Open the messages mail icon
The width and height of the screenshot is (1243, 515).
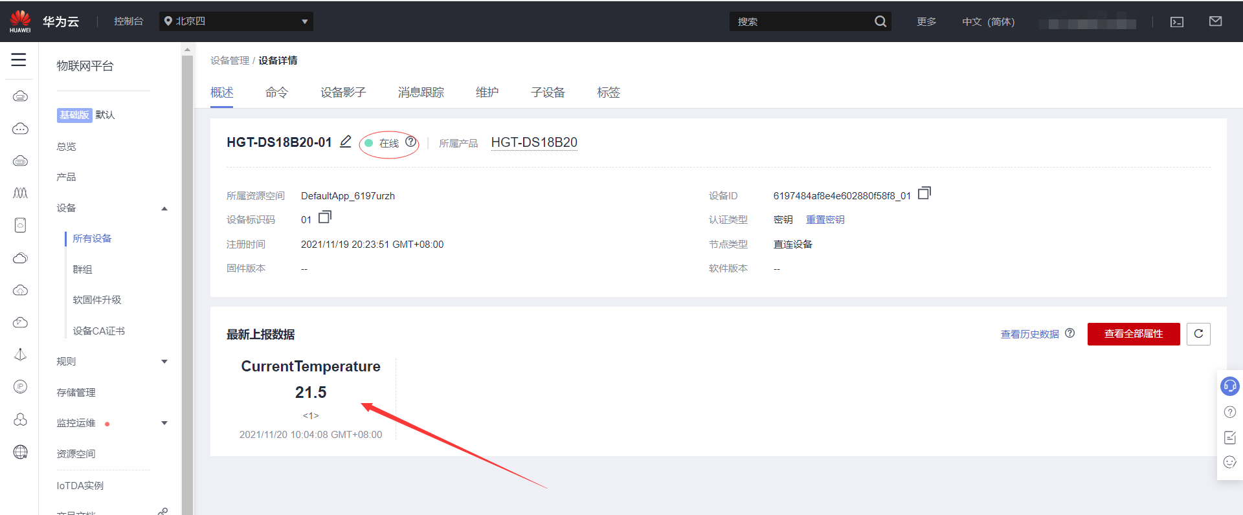tap(1215, 21)
